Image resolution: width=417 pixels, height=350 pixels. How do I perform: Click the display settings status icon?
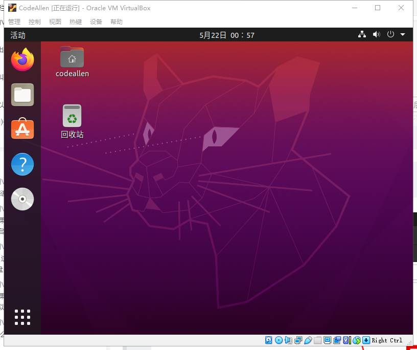click(x=328, y=340)
